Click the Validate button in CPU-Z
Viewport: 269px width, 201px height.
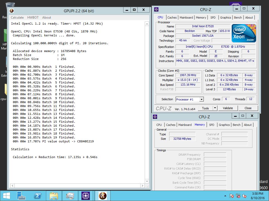pyautogui.click(x=228, y=108)
